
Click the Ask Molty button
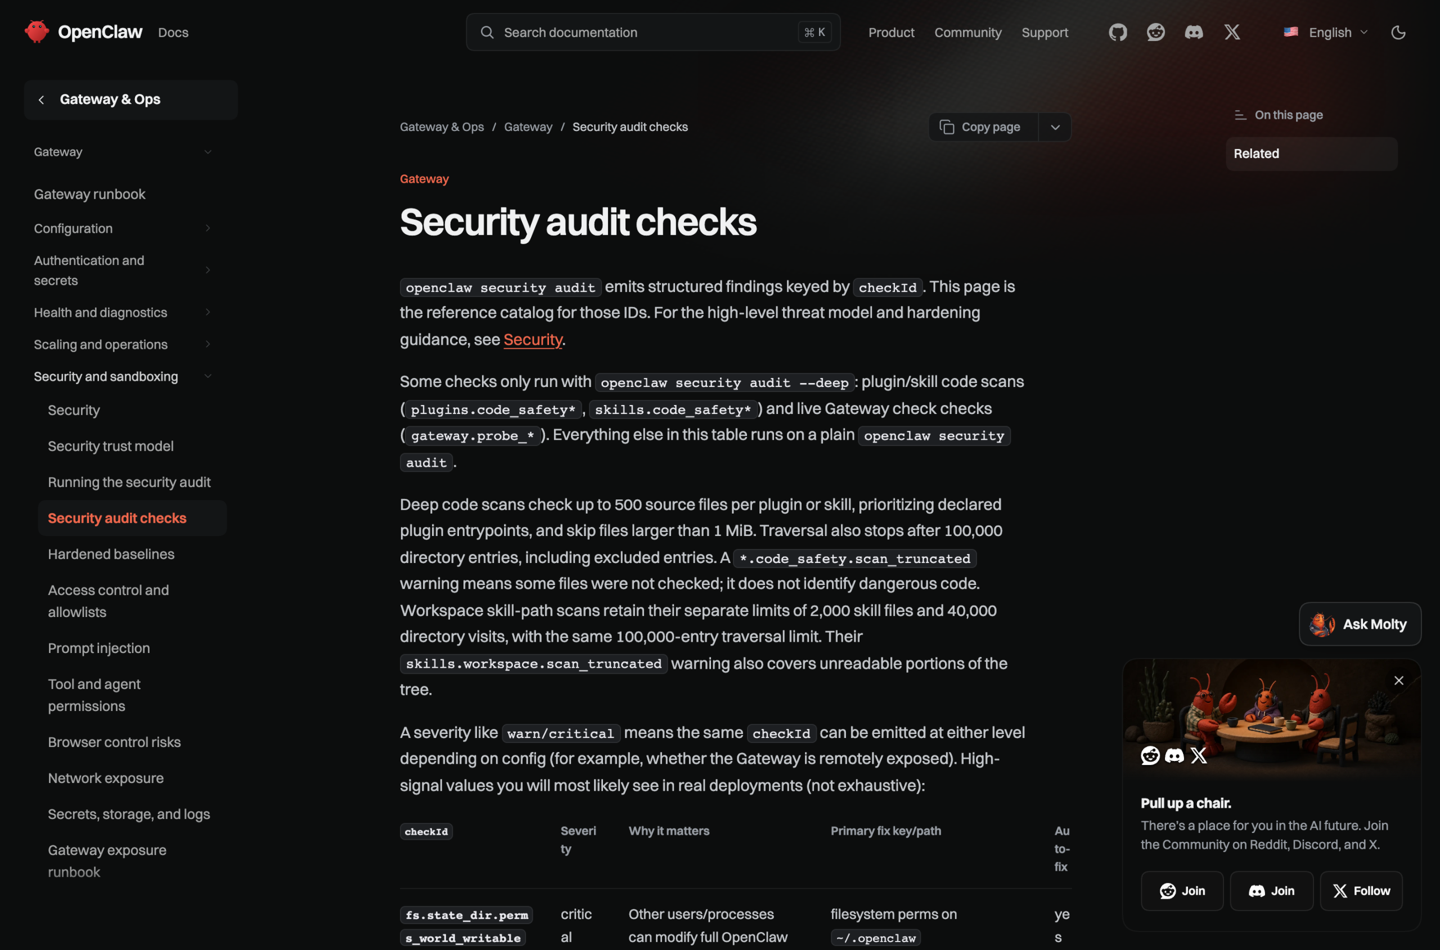coord(1360,624)
